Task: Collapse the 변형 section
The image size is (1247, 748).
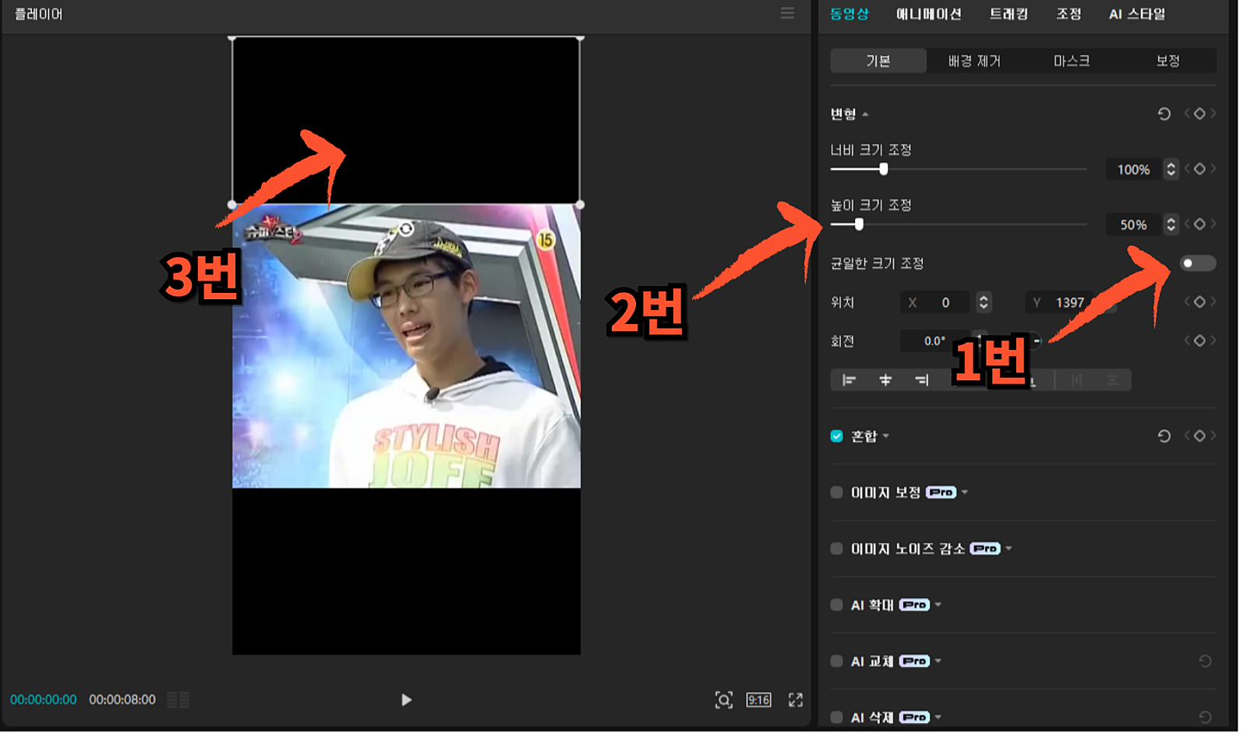Action: click(865, 115)
